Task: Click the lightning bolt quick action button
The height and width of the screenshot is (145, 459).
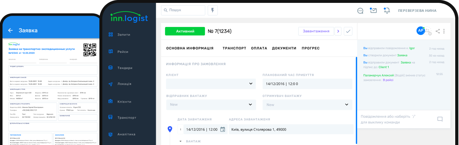Action: 212,10
